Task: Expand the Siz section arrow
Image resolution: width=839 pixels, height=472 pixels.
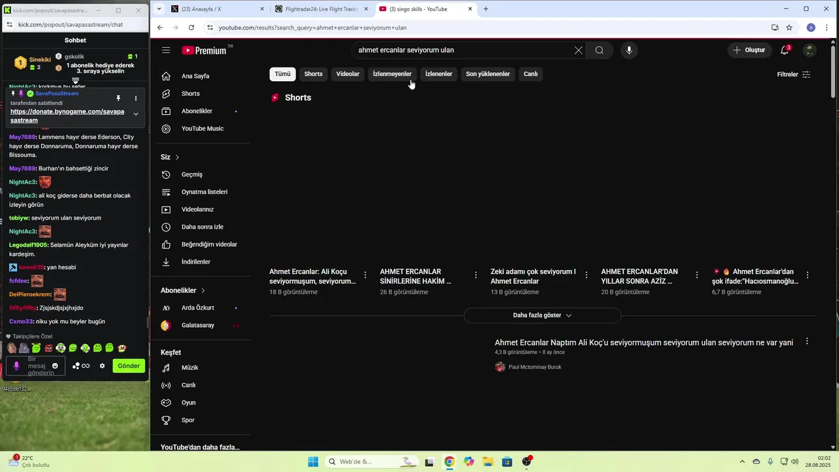Action: pyautogui.click(x=177, y=157)
